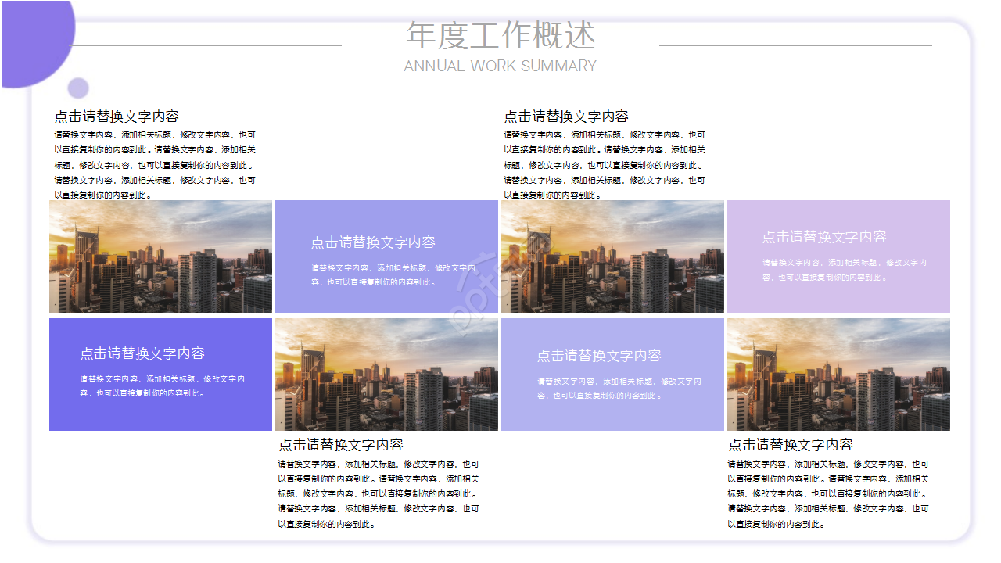
Task: Click the small light purple circle decoration
Action: [78, 88]
